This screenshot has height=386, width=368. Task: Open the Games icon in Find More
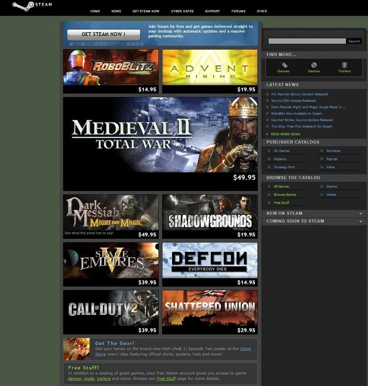coord(283,65)
